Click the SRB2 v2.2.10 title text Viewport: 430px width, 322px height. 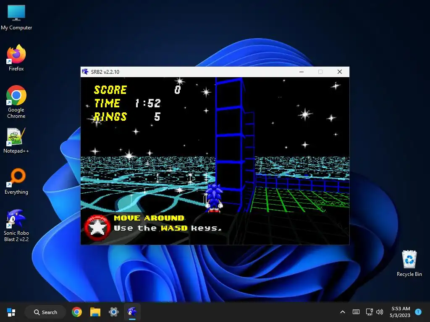pyautogui.click(x=105, y=72)
